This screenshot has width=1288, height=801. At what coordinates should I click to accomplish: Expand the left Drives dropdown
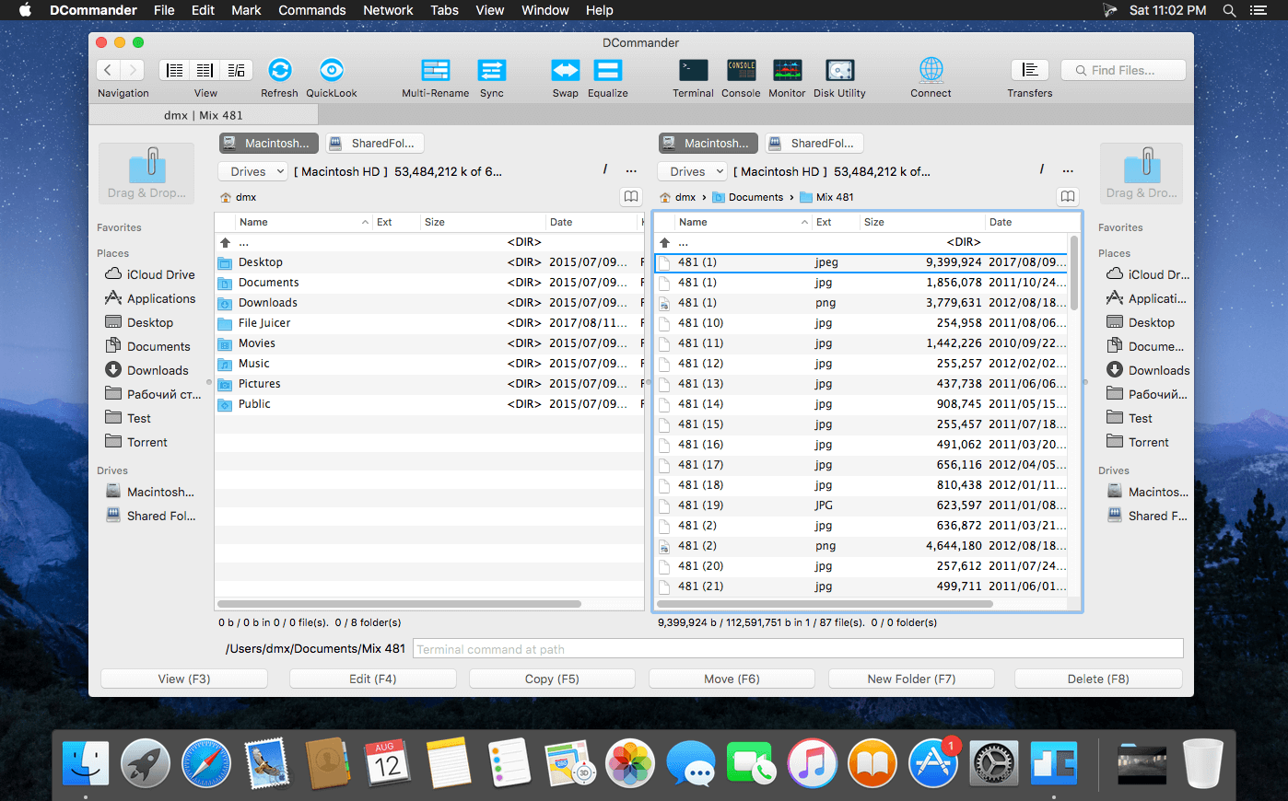[253, 171]
